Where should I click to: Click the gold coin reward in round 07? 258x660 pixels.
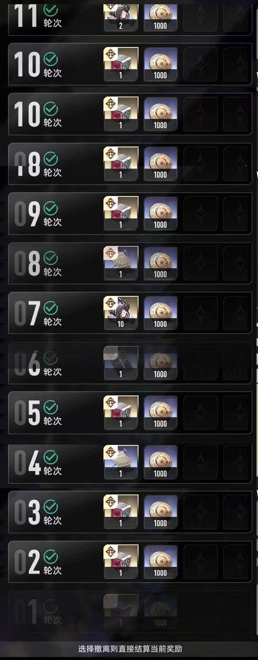[x=160, y=313]
